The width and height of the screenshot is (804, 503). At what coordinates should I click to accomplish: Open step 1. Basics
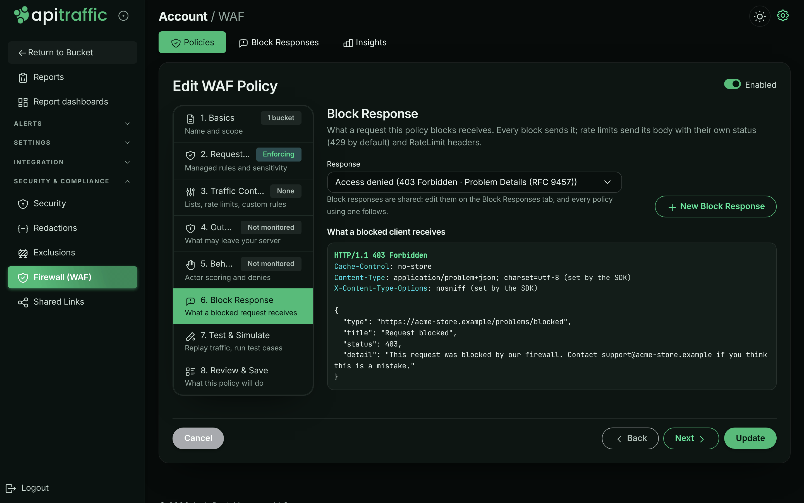point(243,124)
